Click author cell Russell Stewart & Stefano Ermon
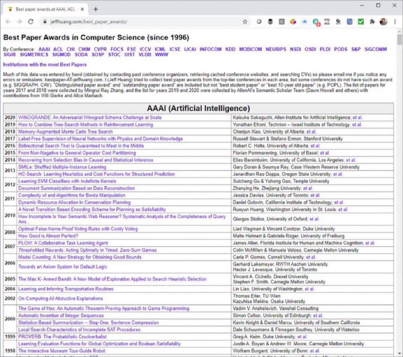The height and width of the screenshot is (357, 403). point(312,139)
